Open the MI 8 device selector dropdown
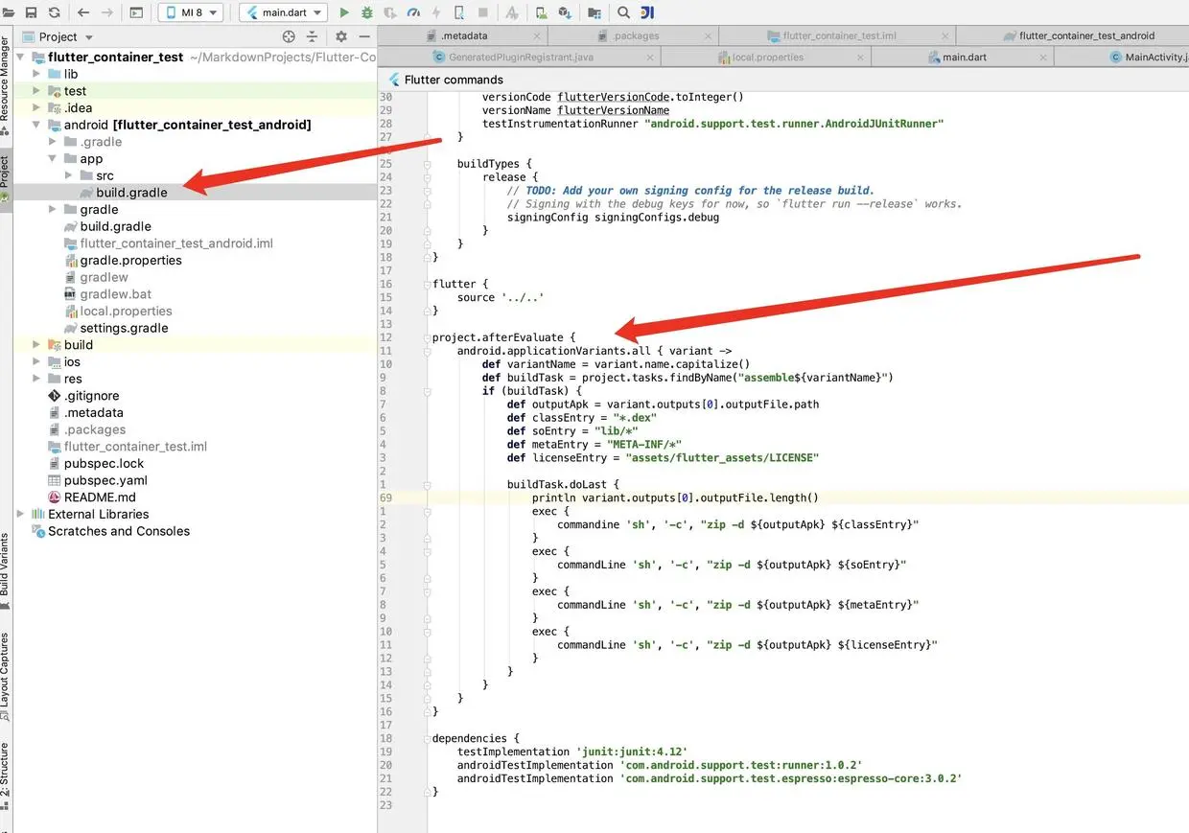The height and width of the screenshot is (833, 1189). pos(190,12)
